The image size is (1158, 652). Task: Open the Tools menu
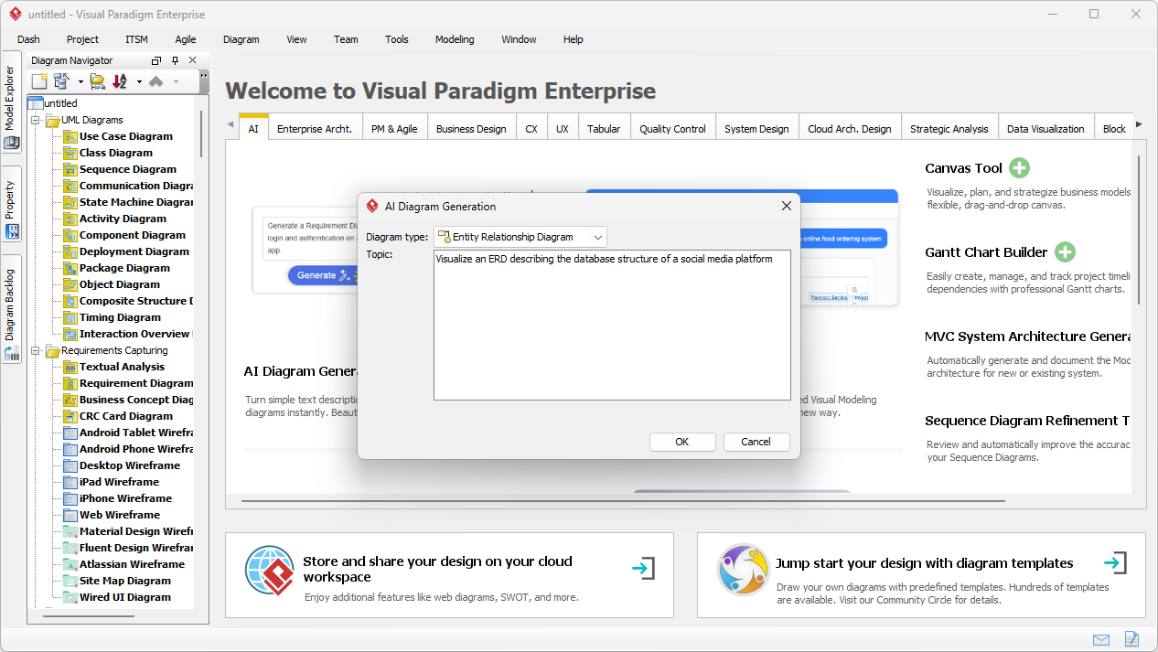click(396, 39)
